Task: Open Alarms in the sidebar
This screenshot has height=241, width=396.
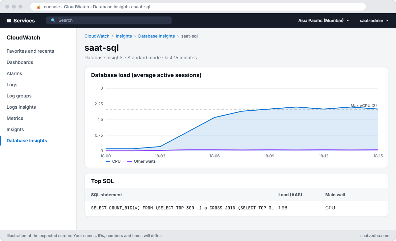Action: [14, 73]
